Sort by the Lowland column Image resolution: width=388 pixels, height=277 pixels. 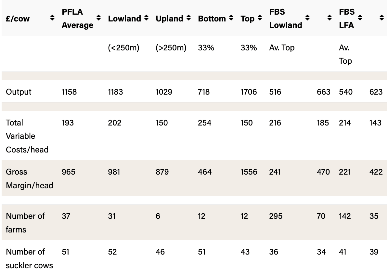pos(146,19)
